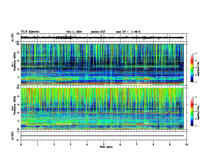210x162 pixels.
Task: Click the ch.2 colorbar 'log(PSD)' unit label
Action: (199, 112)
